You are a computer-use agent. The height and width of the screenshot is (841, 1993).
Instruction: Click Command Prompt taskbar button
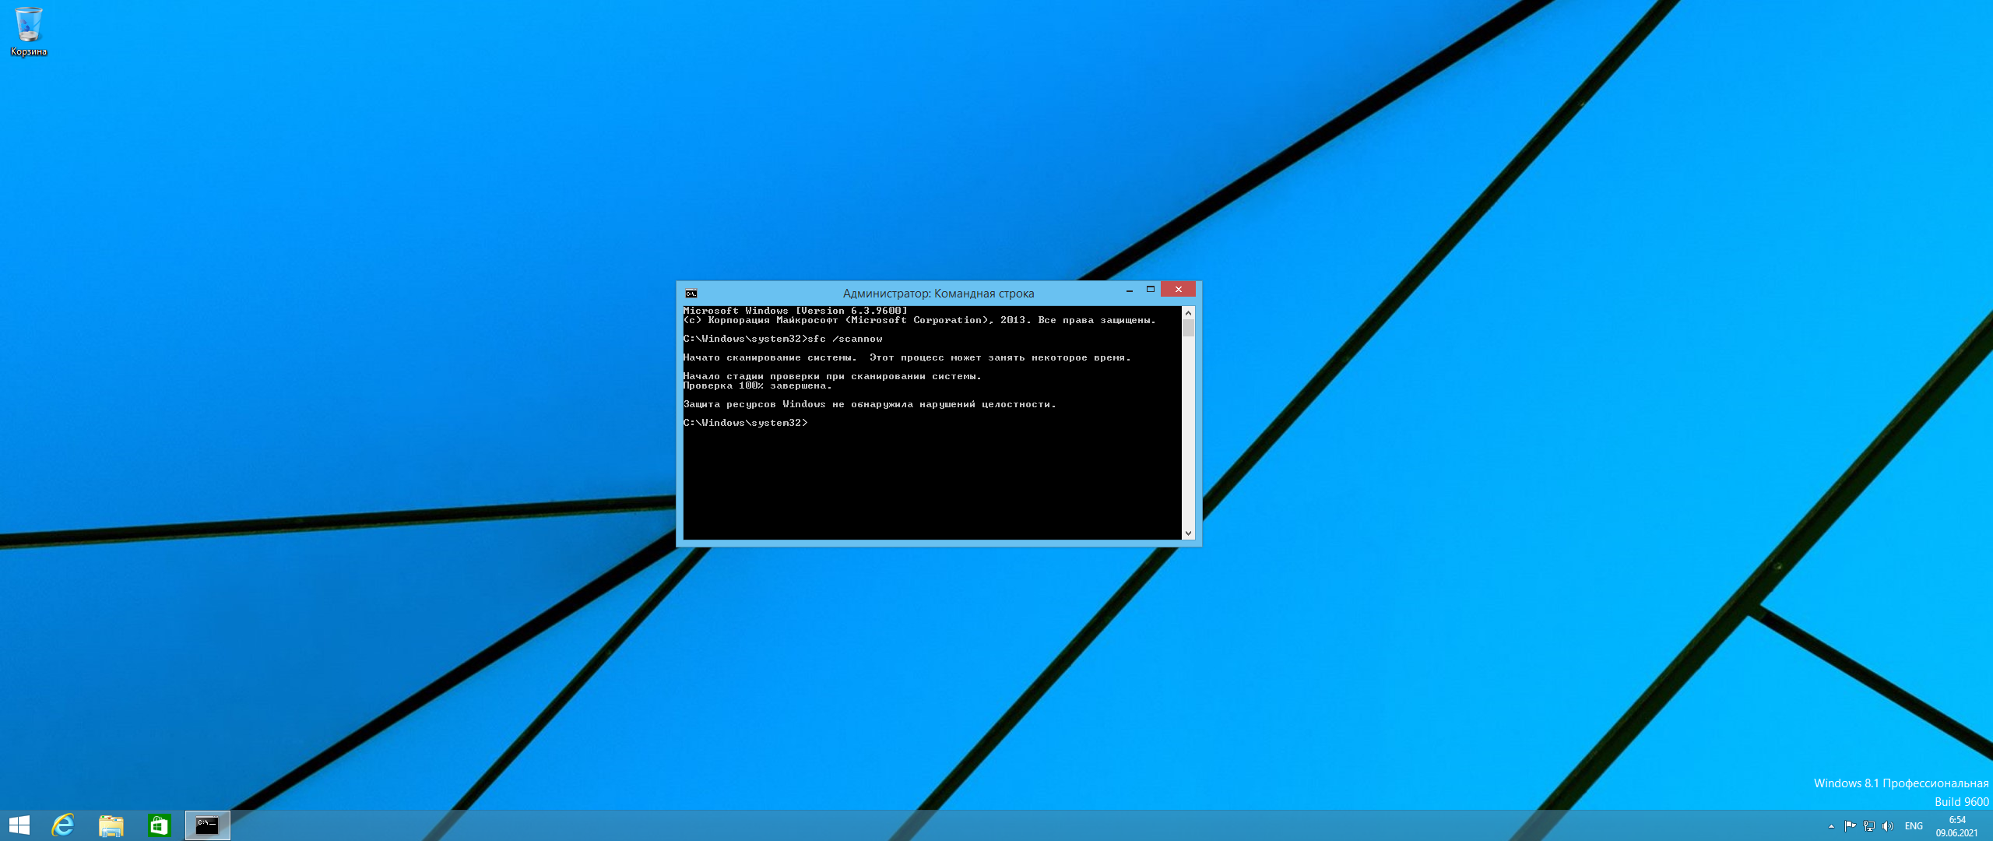click(x=208, y=825)
